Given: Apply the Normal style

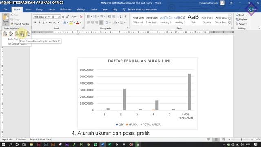Looking at the screenshot, I should 138,20.
